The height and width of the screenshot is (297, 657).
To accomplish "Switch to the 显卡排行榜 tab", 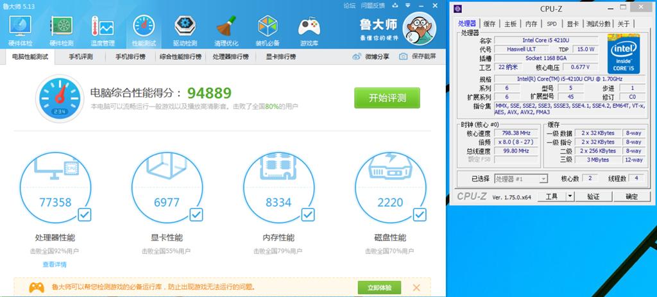I will 281,56.
